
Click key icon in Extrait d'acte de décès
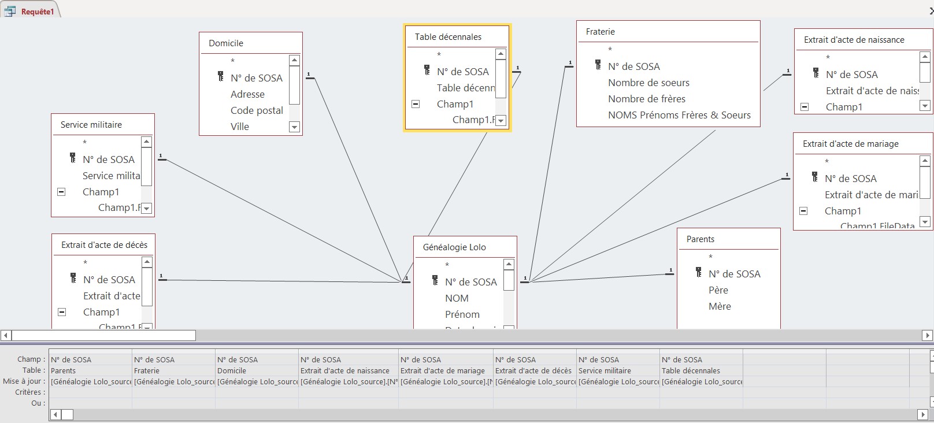73,279
